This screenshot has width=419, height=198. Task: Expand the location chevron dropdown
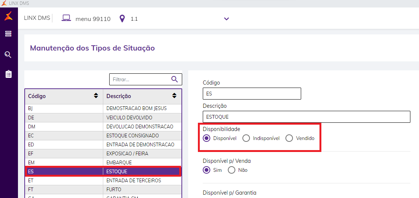(x=226, y=19)
